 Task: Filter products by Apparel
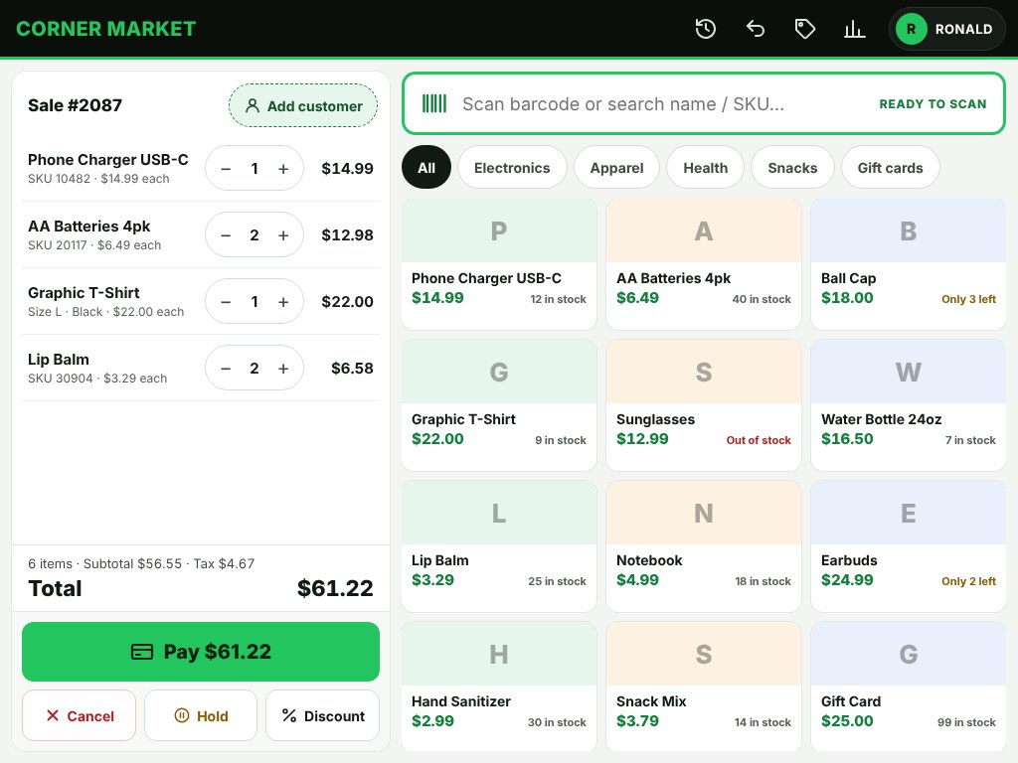(x=616, y=167)
